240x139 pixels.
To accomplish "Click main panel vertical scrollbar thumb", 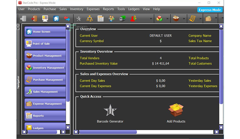I will [x=221, y=67].
